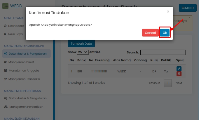The width and height of the screenshot is (199, 120).
Task: Click the blue edit pencil icon
Action: 179,69
